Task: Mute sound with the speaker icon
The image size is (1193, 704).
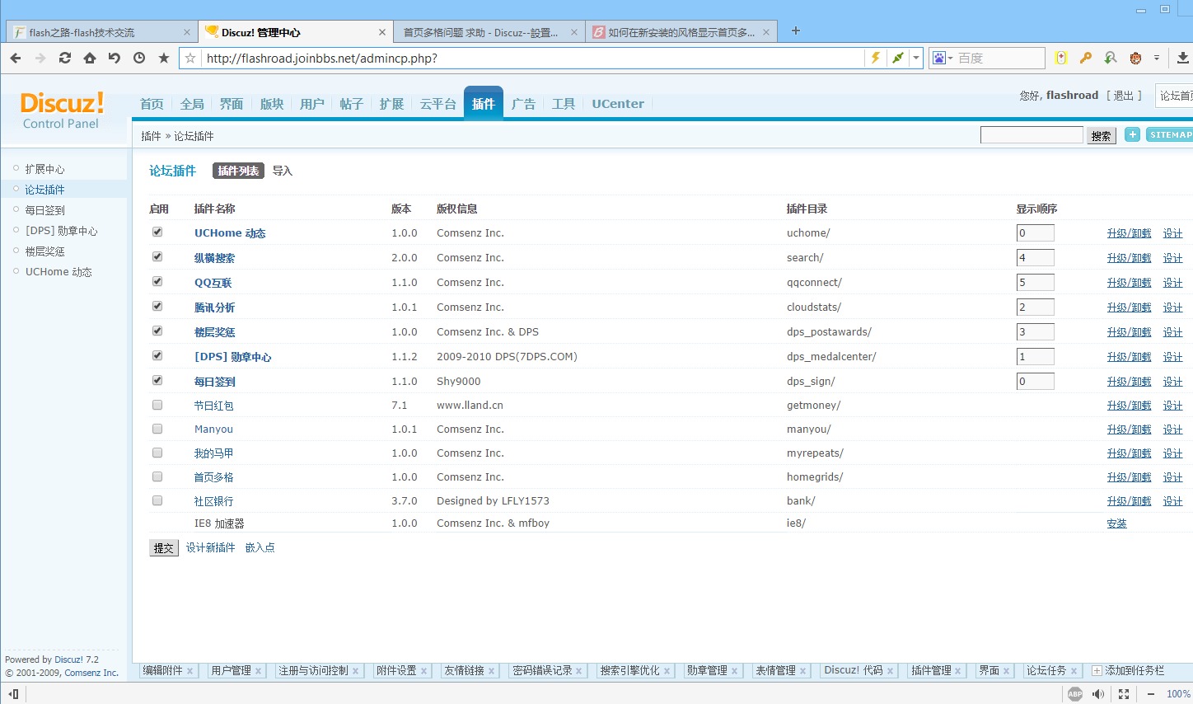Action: (x=1098, y=694)
